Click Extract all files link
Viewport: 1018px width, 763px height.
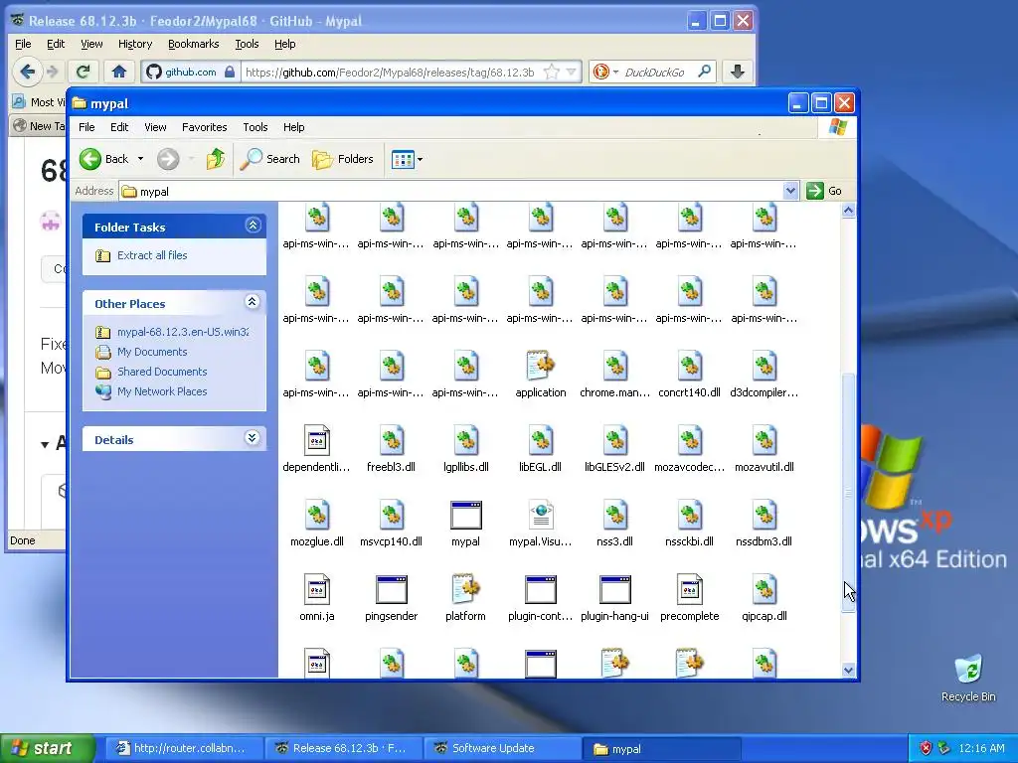152,255
